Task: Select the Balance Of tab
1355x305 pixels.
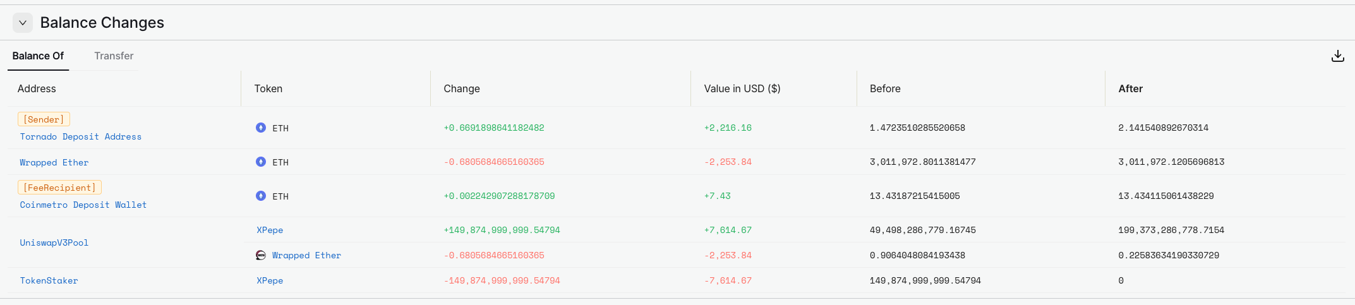Action: [x=38, y=56]
